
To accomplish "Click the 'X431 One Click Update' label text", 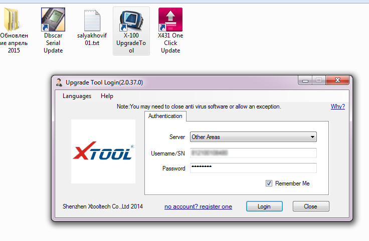I will coord(170,43).
